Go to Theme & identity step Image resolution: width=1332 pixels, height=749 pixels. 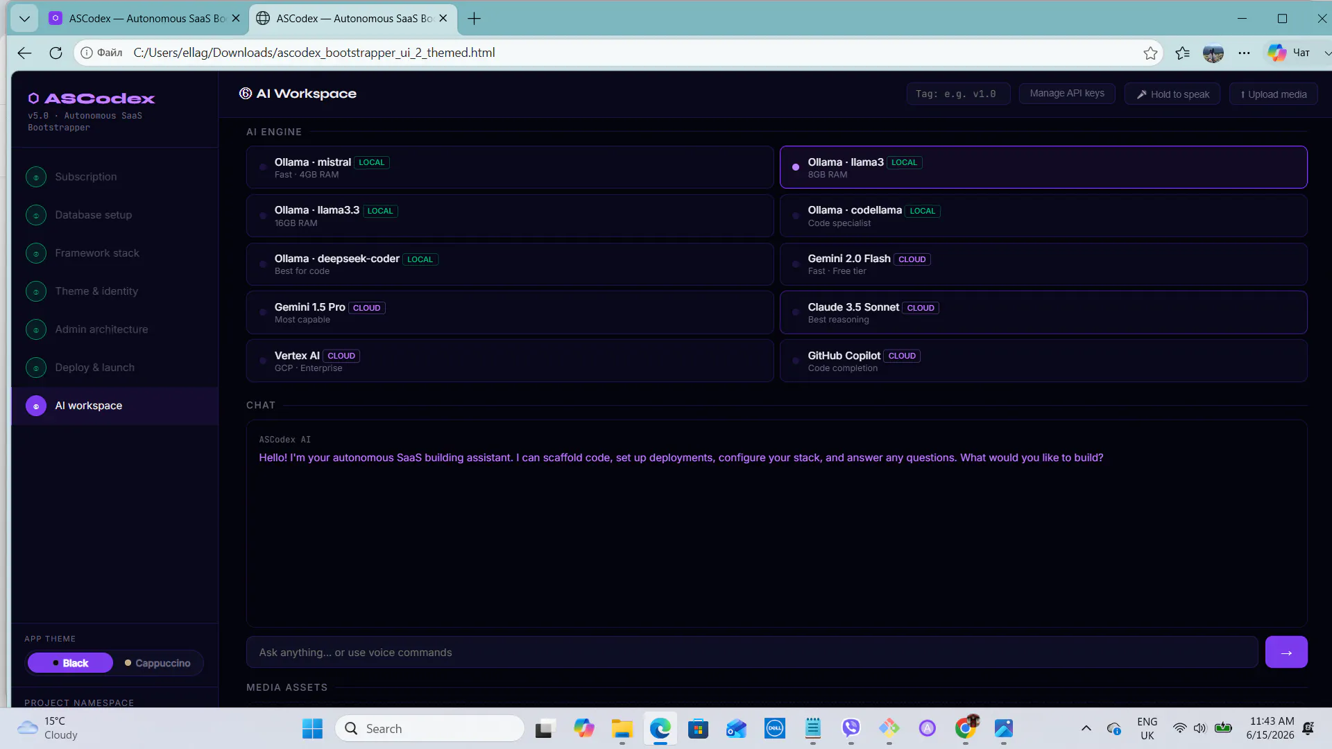tap(115, 291)
